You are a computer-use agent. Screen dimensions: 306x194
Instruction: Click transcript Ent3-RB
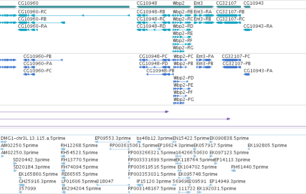coord(204,23)
